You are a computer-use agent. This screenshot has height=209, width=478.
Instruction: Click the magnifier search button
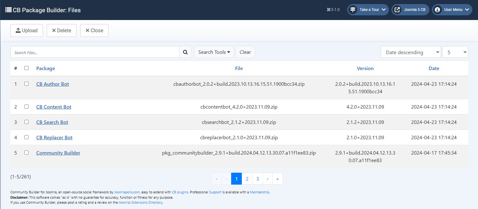[x=185, y=52]
